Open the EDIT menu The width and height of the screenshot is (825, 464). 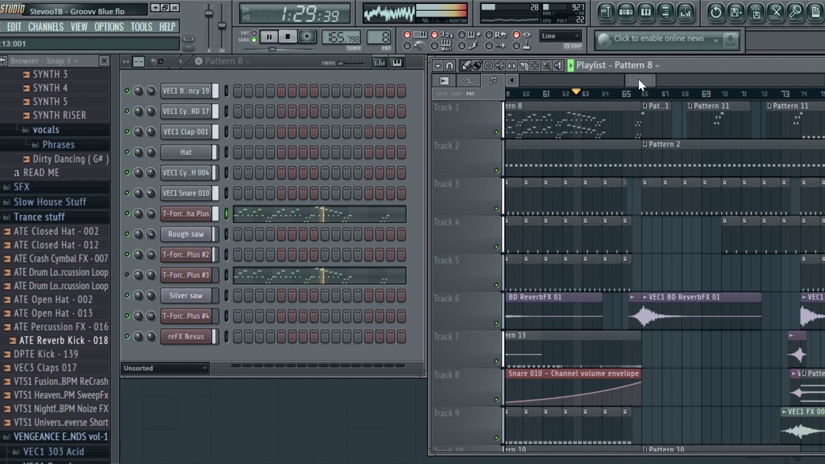coord(14,27)
